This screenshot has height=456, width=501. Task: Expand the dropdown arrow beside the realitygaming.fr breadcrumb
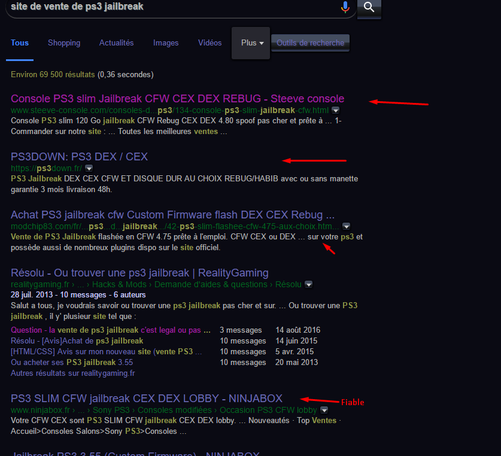point(309,284)
